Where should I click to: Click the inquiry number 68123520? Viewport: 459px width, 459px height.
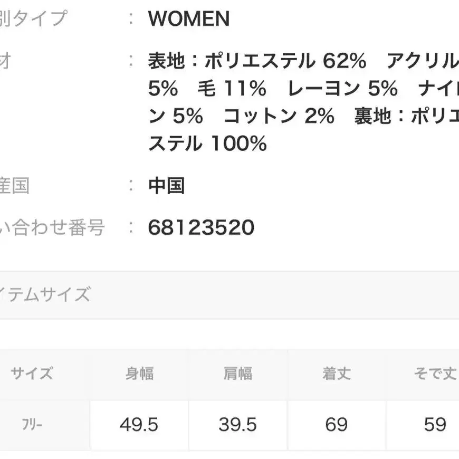click(201, 228)
